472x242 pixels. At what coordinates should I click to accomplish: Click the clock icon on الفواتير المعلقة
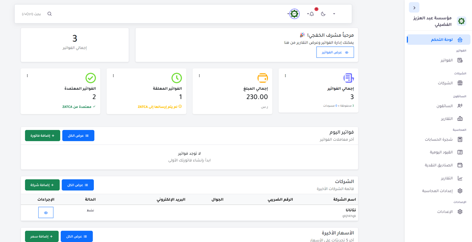pos(177,78)
